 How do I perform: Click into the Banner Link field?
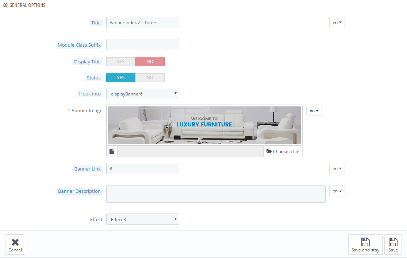tap(142, 169)
